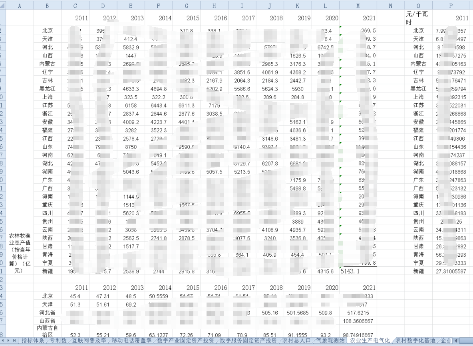Select column J header

(x=270, y=6)
